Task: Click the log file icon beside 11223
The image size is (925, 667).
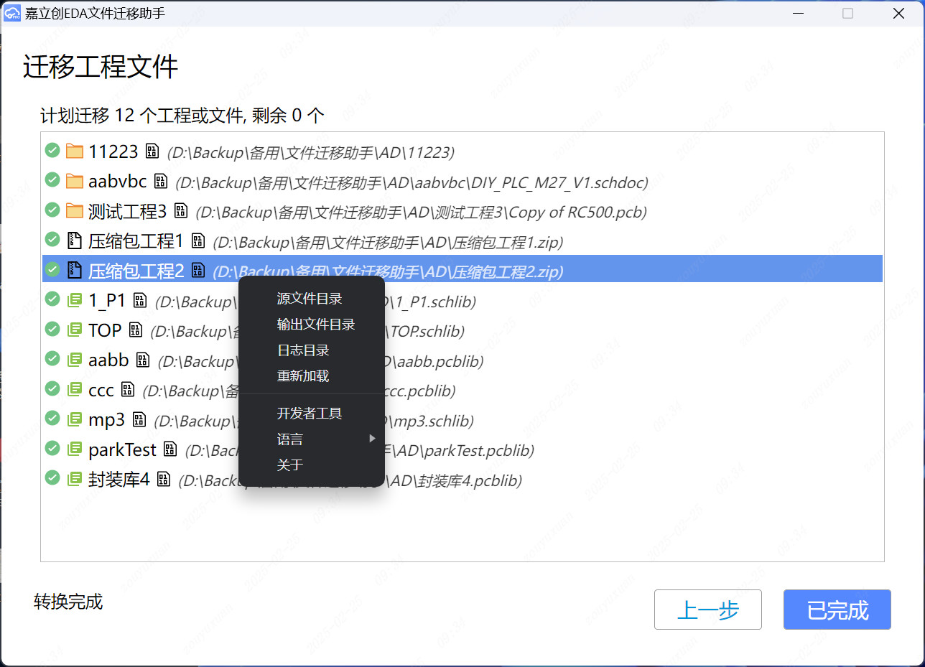Action: (152, 151)
